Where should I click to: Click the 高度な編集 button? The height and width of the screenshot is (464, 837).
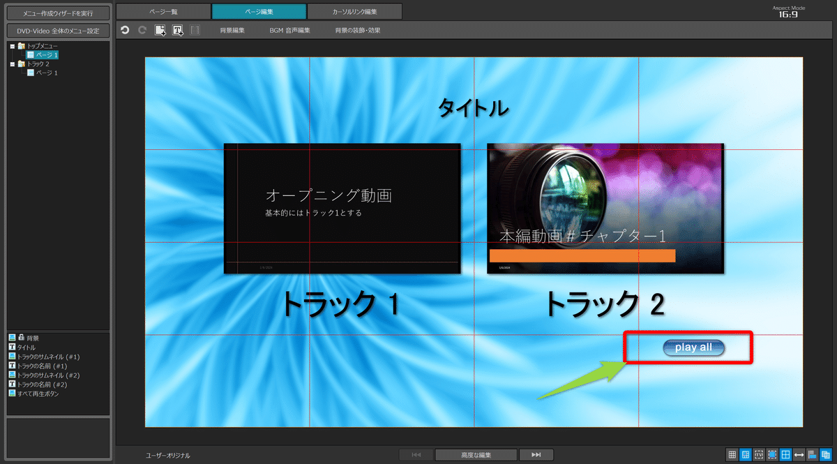coord(476,455)
